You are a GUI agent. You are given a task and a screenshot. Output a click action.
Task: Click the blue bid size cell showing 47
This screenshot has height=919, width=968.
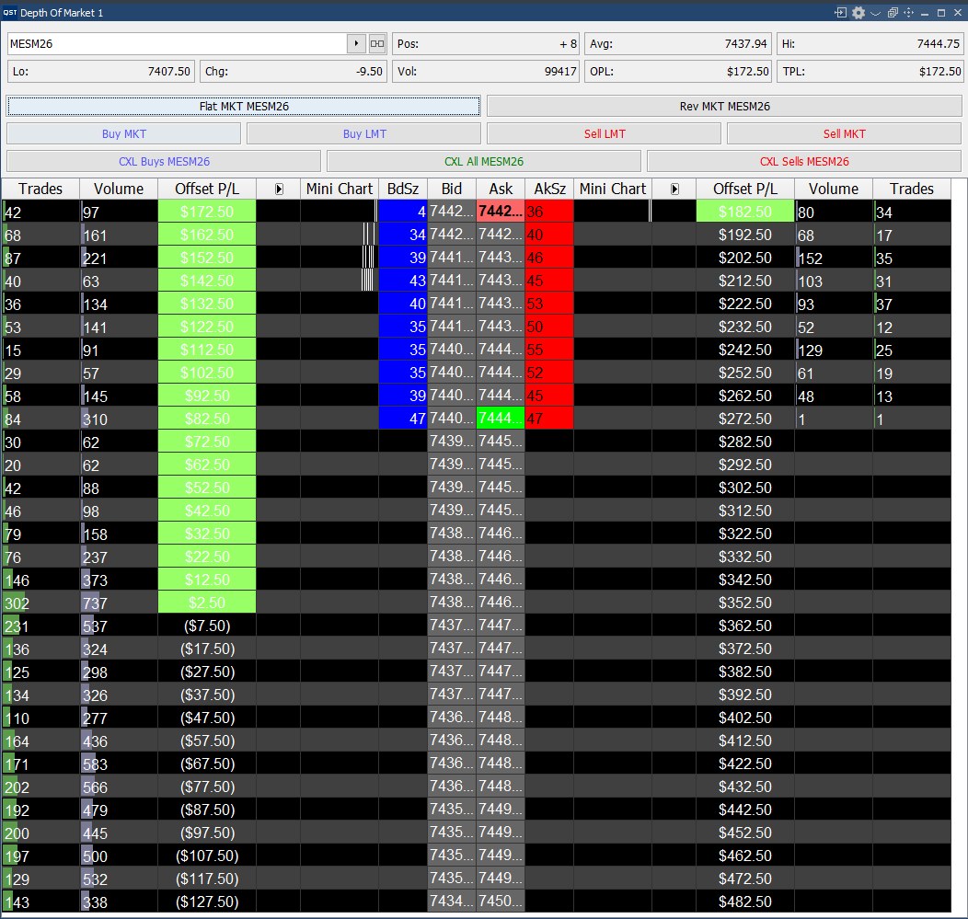pyautogui.click(x=402, y=419)
